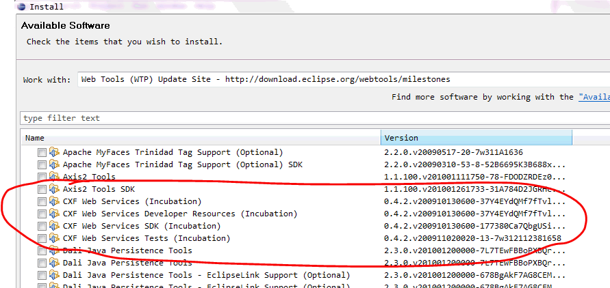
Task: Select the Apache MyFaces Trinidad Tag Support (Optional) SDK row
Action: point(183,164)
